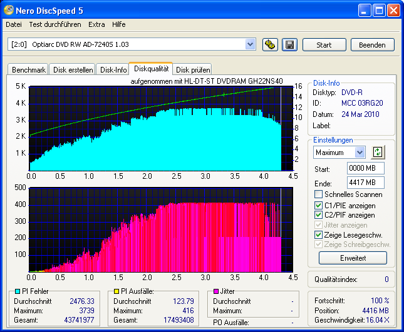This screenshot has height=332, width=404.
Task: Switch to the Benchmark tab
Action: (28, 69)
